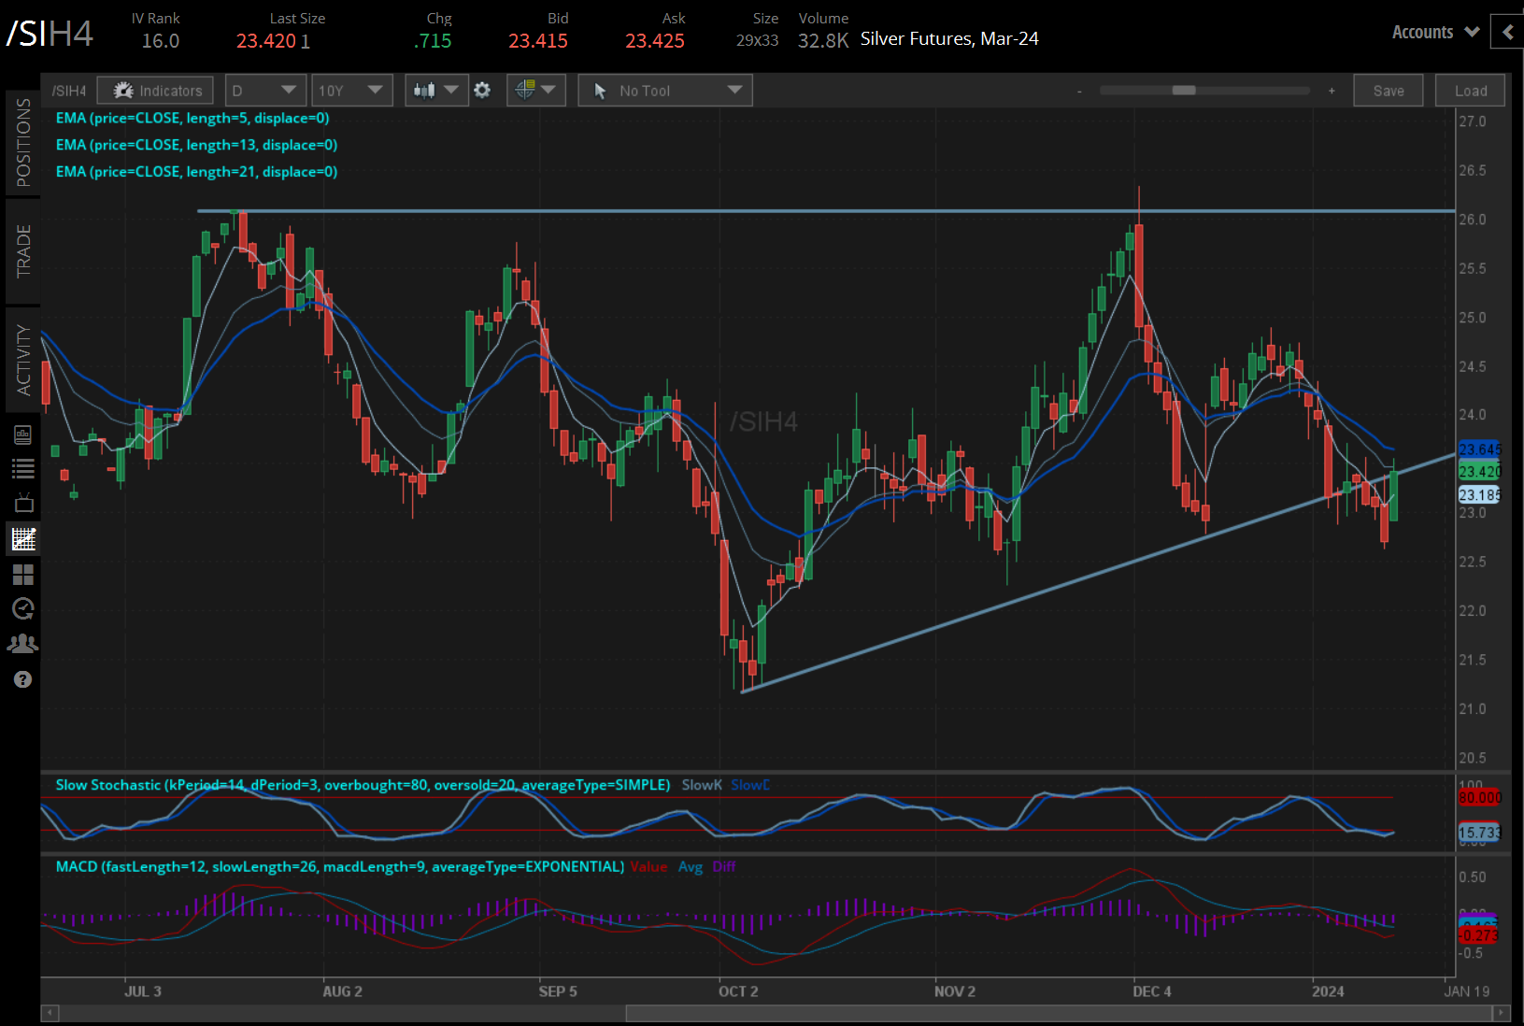This screenshot has width=1524, height=1026.
Task: Click the clock history icon in sidebar
Action: coord(23,609)
